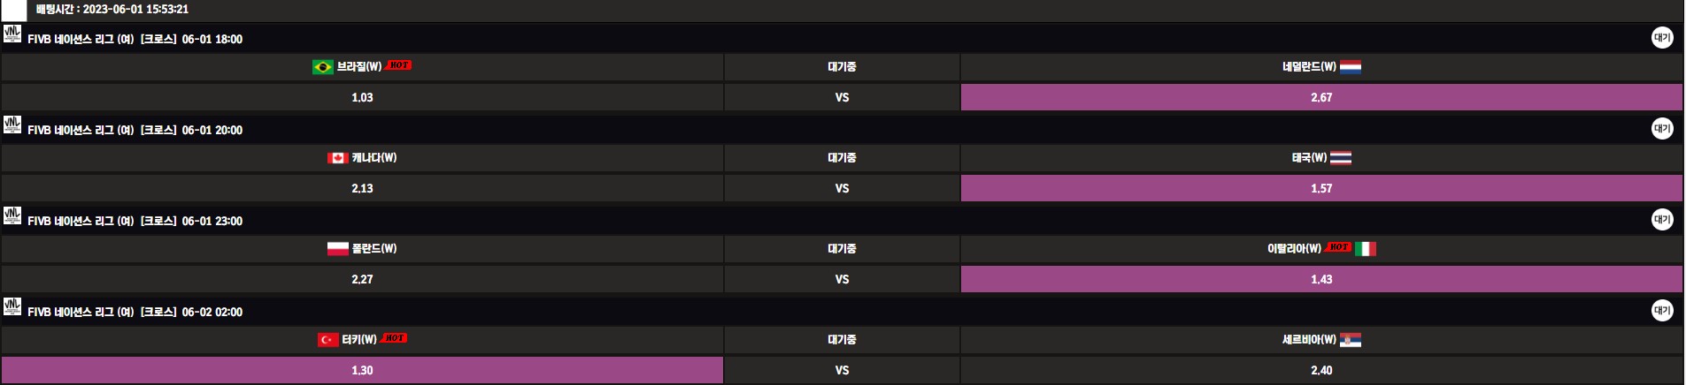Click the Canada flag icon

click(x=337, y=158)
